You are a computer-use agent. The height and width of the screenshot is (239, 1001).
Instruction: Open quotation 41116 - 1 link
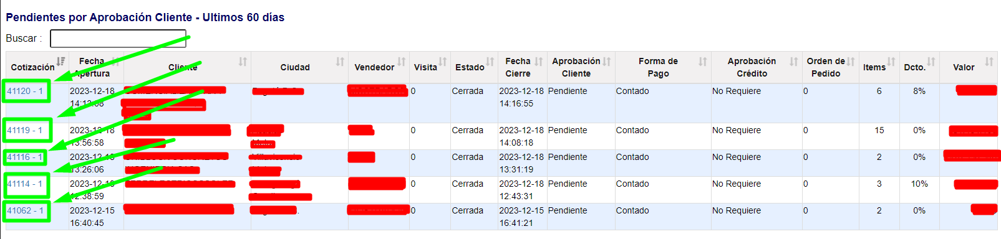(25, 157)
